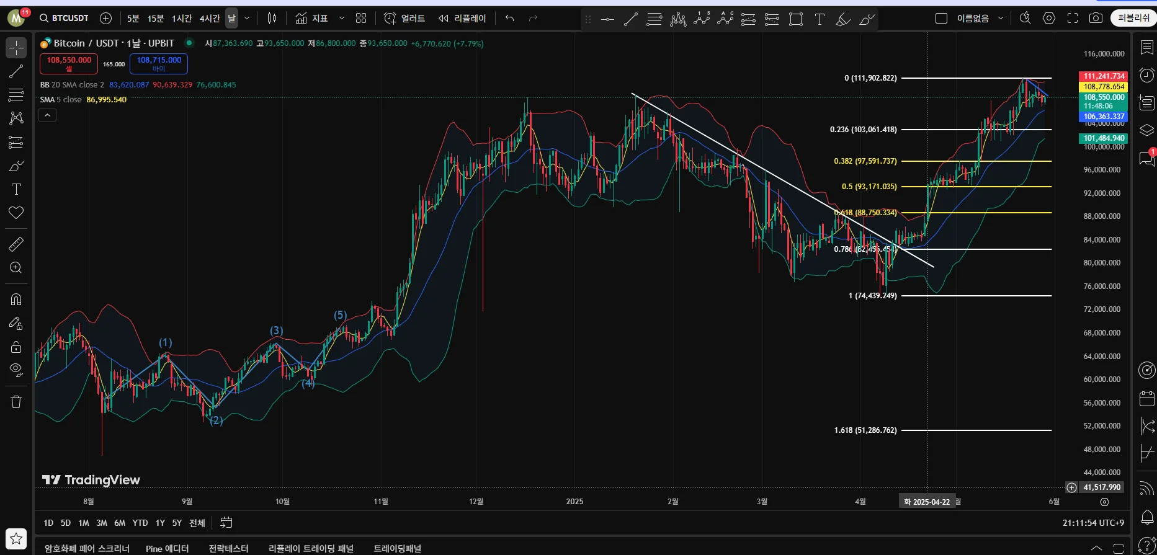The height and width of the screenshot is (555, 1157).
Task: Collapse the bottom panel chevron
Action: point(1096,548)
